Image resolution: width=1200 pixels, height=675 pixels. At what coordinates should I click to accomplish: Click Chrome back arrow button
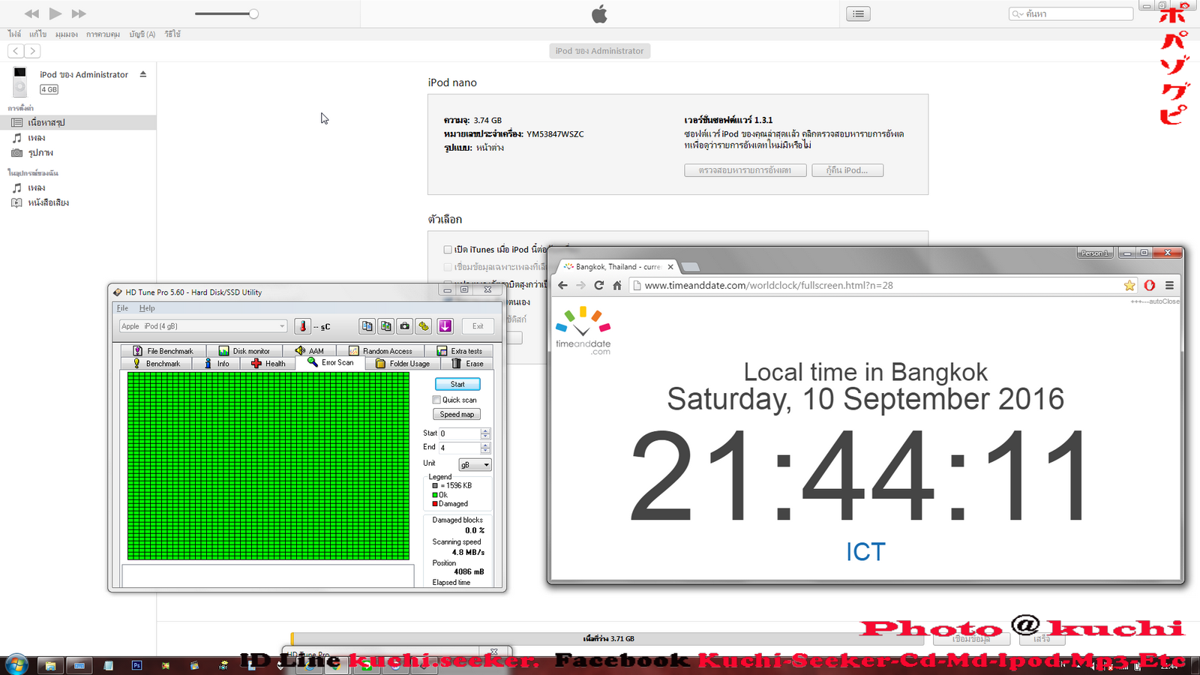pyautogui.click(x=563, y=285)
